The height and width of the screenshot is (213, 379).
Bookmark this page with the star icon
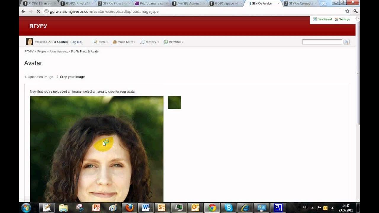click(x=347, y=11)
